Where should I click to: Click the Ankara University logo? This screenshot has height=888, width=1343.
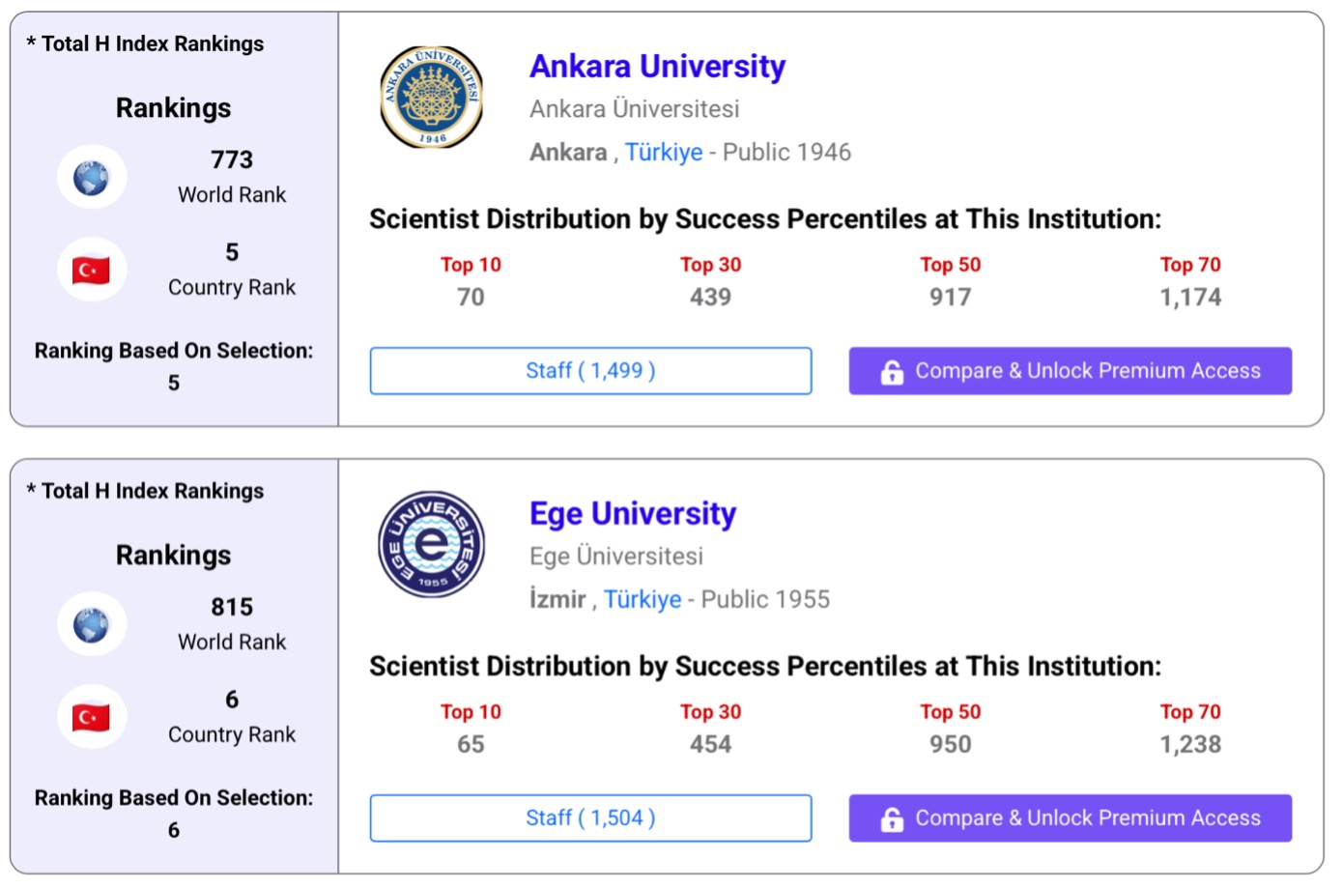point(431,97)
